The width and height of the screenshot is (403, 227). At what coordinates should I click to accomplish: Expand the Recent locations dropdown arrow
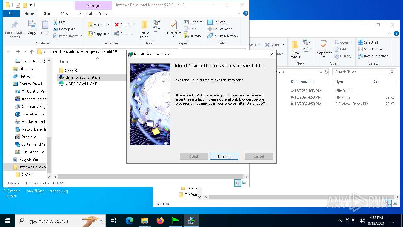[x=25, y=52]
